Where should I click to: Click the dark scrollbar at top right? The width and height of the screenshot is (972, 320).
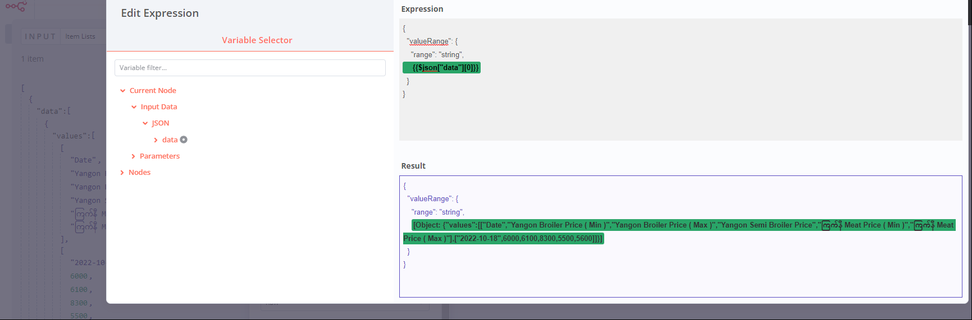969,12
